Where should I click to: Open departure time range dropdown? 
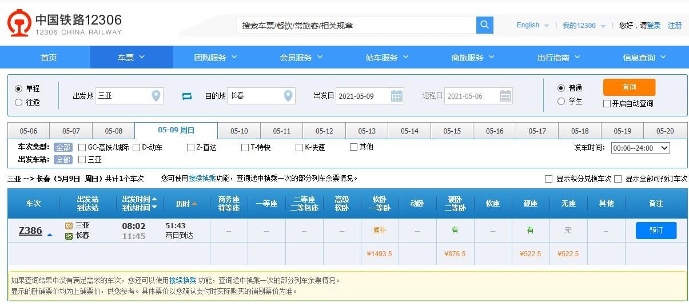pos(640,148)
